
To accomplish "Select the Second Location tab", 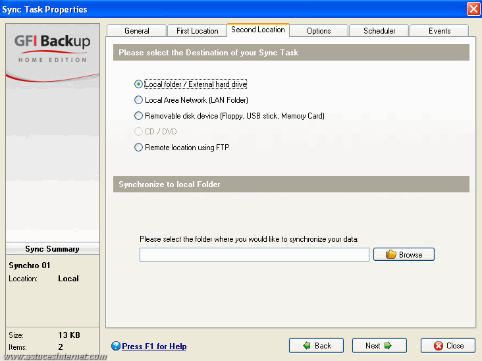I will 258,30.
